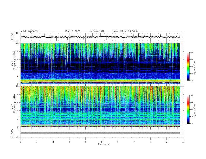Click time axis tick label "9"
The height and width of the screenshot is (159, 206).
pyautogui.click(x=166, y=142)
